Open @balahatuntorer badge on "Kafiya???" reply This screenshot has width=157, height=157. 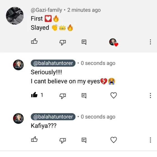(x=53, y=117)
